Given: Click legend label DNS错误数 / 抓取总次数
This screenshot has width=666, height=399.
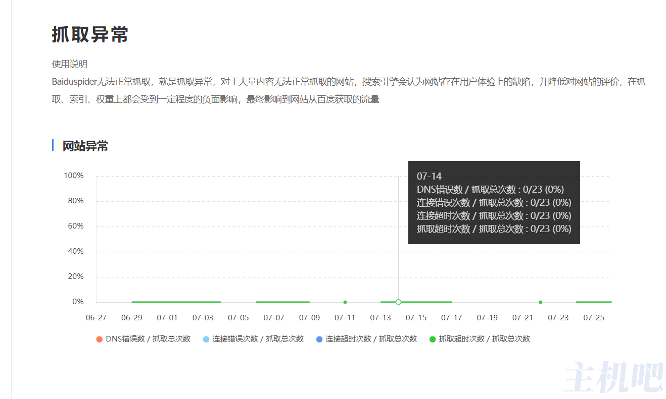Looking at the screenshot, I should pyautogui.click(x=148, y=339).
